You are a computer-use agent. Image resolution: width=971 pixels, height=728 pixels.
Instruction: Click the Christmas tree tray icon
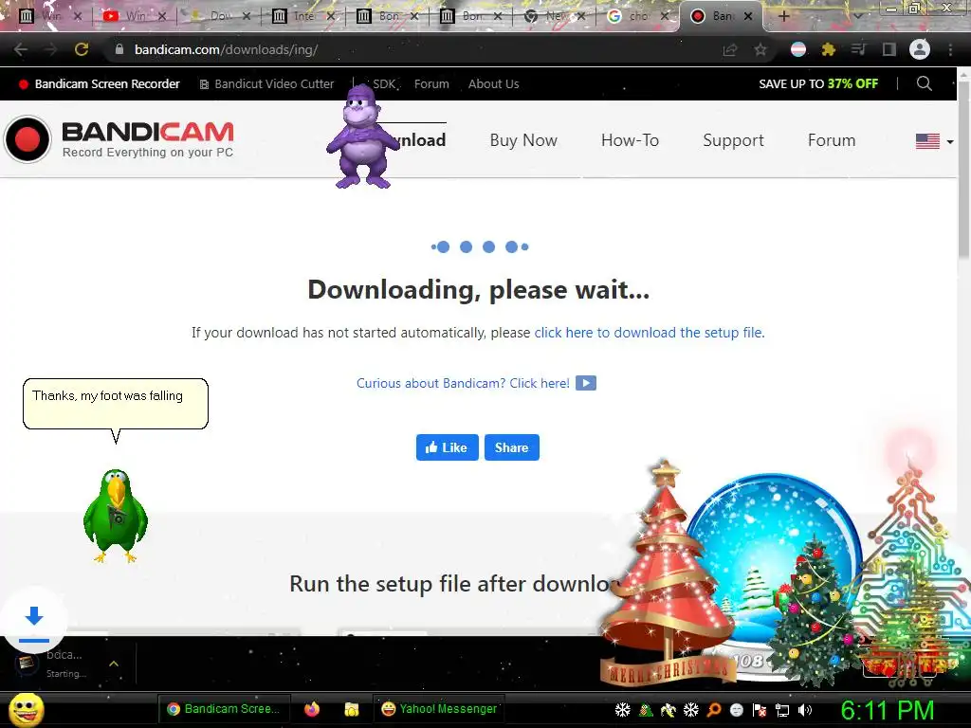click(645, 710)
